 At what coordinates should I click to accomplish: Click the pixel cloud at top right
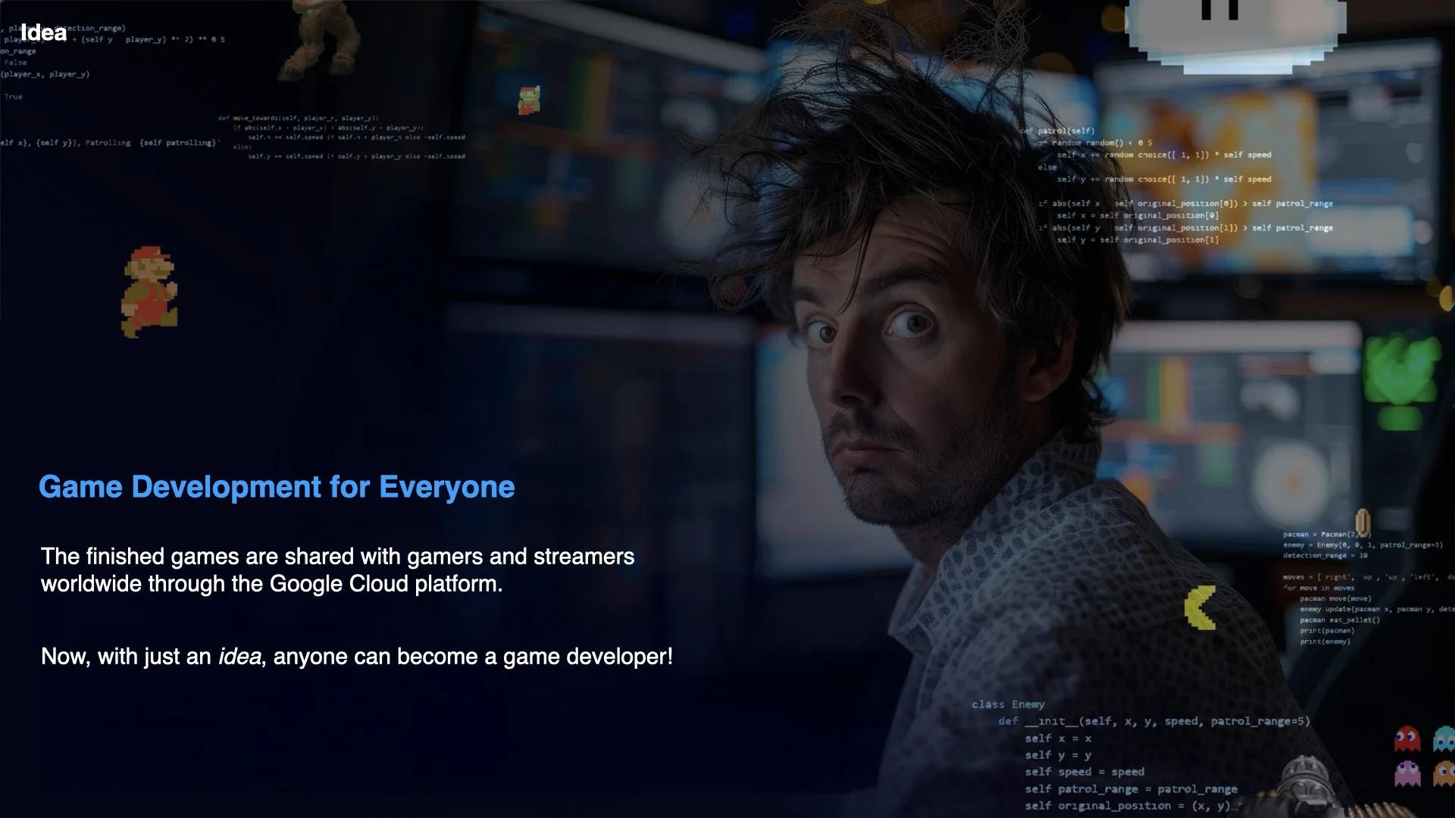(1235, 34)
